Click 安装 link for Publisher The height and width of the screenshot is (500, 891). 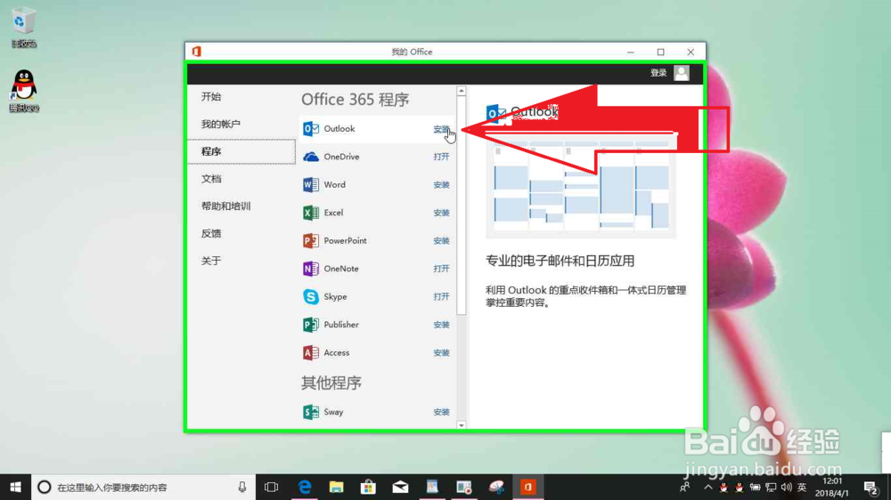[441, 326]
